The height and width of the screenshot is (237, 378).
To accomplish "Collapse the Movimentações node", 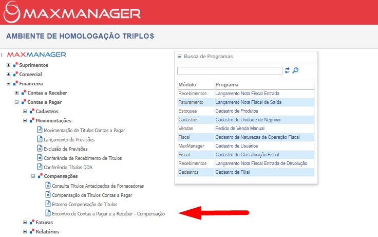I will click(x=25, y=120).
